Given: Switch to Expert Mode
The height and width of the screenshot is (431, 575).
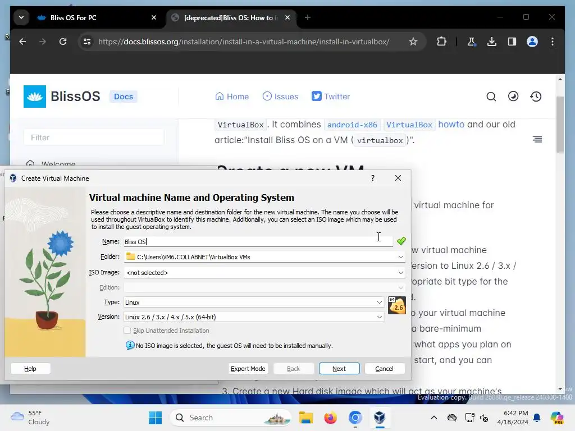Looking at the screenshot, I should click(x=248, y=369).
